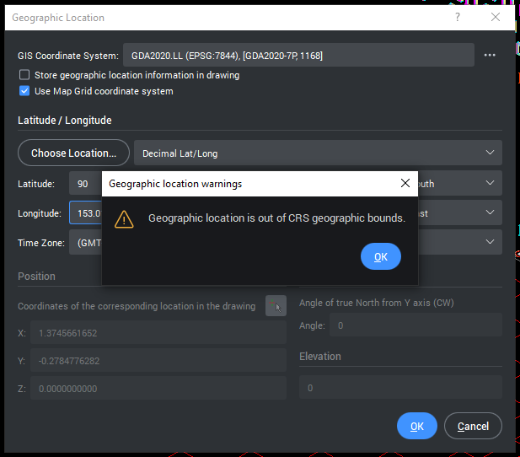The width and height of the screenshot is (520, 457).
Task: Close the Geographic Location dialog
Action: [x=495, y=17]
